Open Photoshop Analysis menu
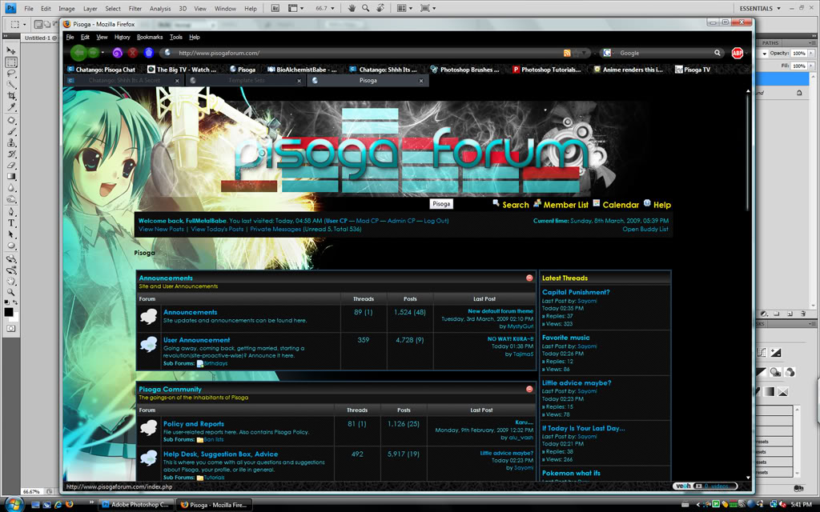 [160, 8]
